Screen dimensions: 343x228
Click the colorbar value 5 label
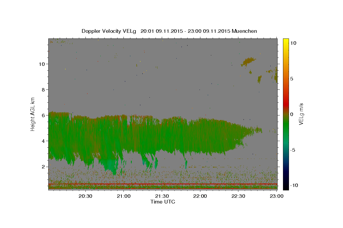coord(292,79)
